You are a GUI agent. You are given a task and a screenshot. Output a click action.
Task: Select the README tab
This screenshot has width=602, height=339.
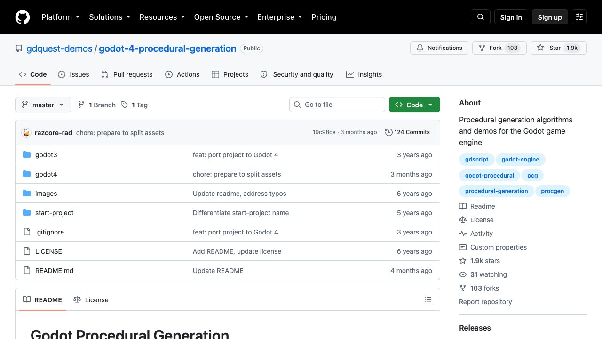click(x=42, y=300)
